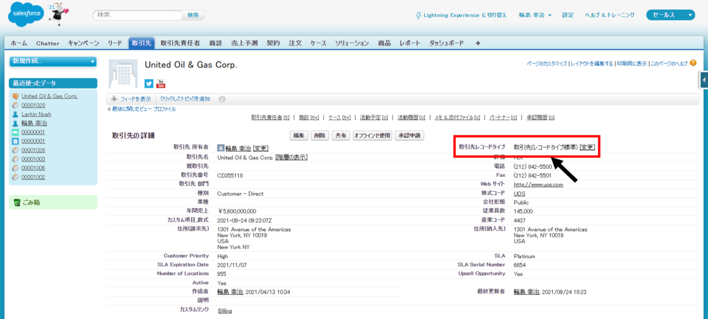
Task: Go to the レポート tab
Action: tap(410, 43)
